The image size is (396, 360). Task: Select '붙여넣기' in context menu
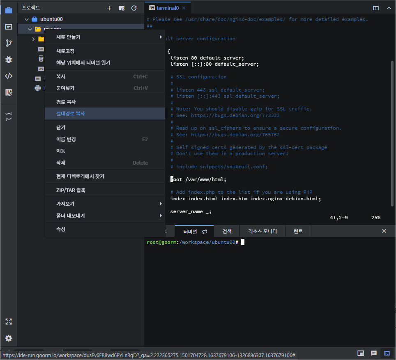[105, 88]
